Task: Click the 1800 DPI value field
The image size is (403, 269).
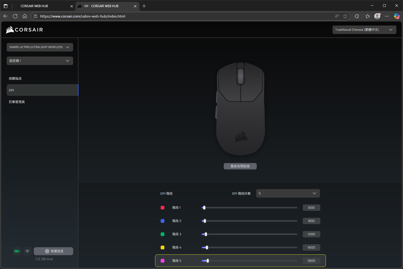Action: (311, 261)
